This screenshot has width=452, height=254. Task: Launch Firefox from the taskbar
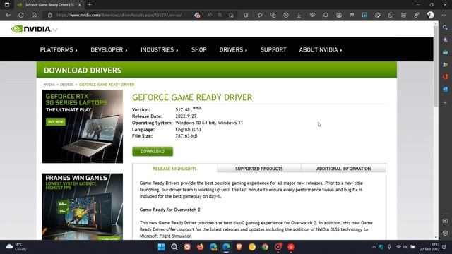pyautogui.click(x=200, y=247)
